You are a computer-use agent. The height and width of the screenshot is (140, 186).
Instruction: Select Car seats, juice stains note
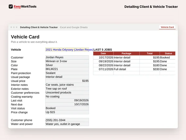tap(67, 85)
